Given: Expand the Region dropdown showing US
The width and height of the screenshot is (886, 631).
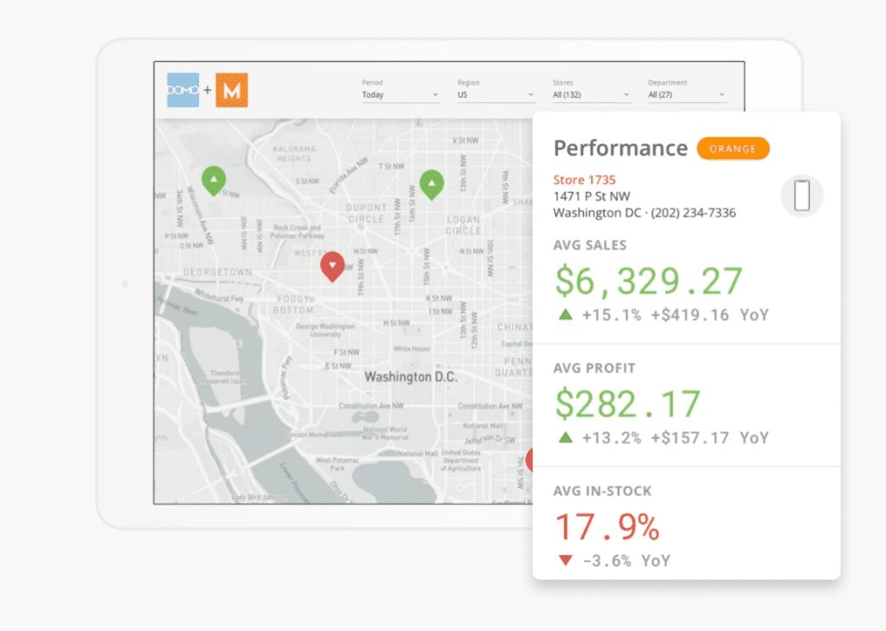Looking at the screenshot, I should [496, 95].
